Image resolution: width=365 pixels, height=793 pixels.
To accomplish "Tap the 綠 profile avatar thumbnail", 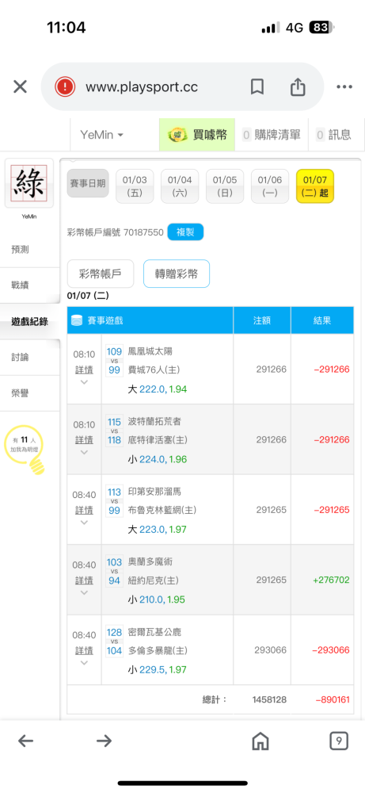I will coord(29,184).
